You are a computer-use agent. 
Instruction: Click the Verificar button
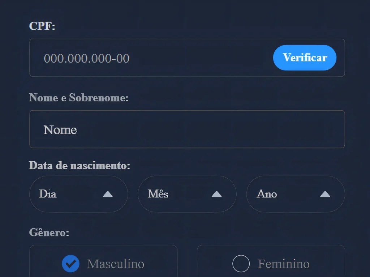[305, 57]
